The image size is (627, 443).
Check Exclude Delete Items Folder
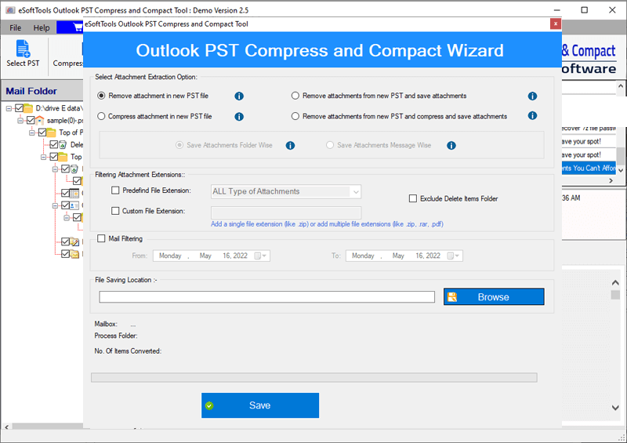(413, 198)
